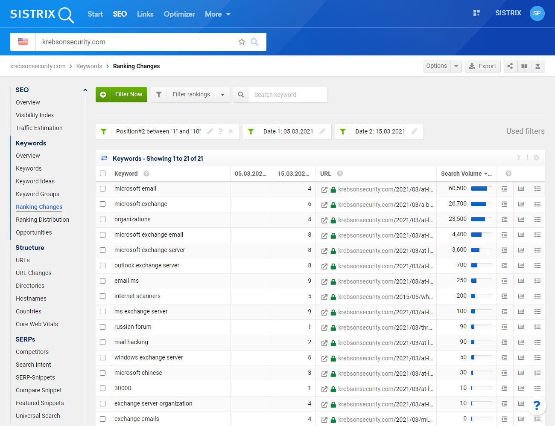
Task: Toggle the select-all checkbox in table header
Action: pyautogui.click(x=102, y=174)
